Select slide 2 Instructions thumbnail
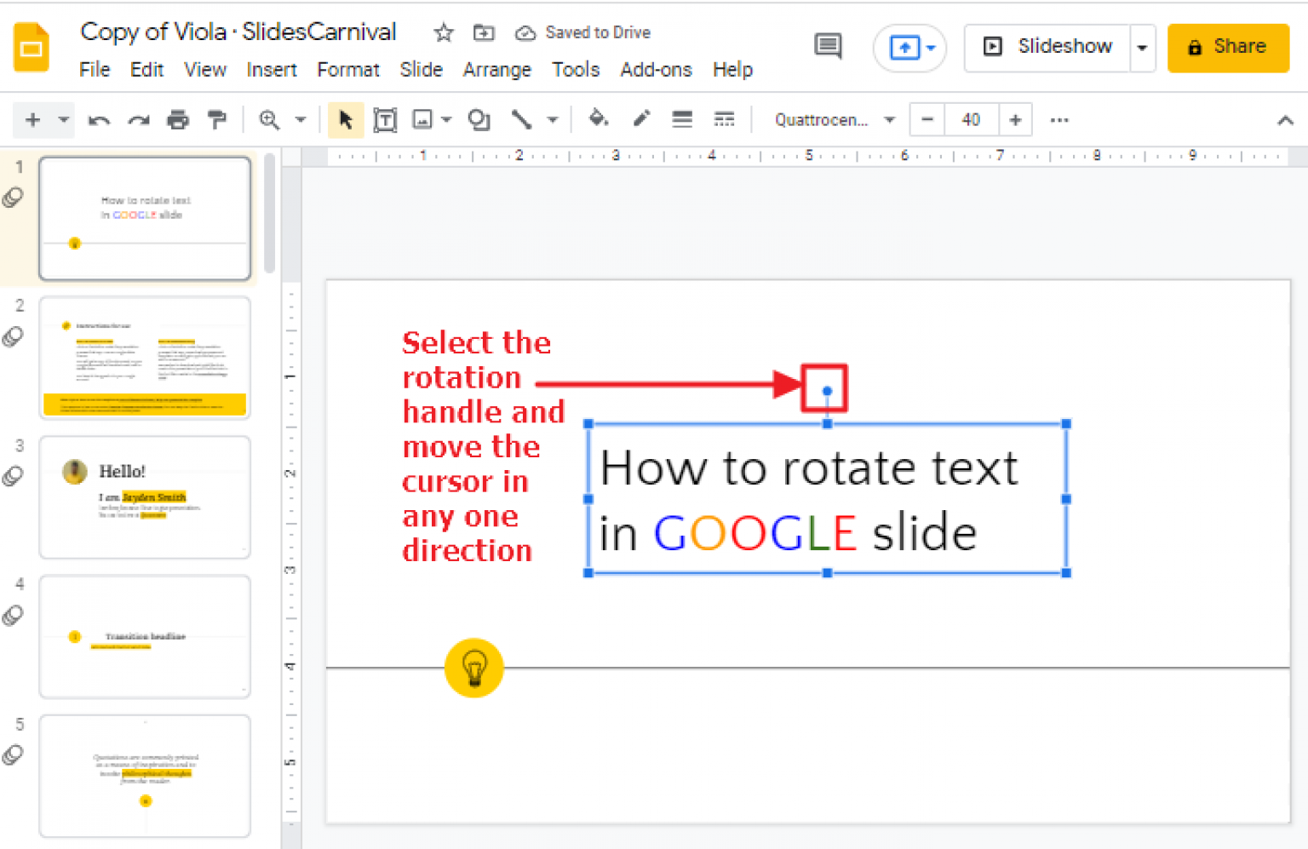The height and width of the screenshot is (849, 1308). [x=145, y=358]
